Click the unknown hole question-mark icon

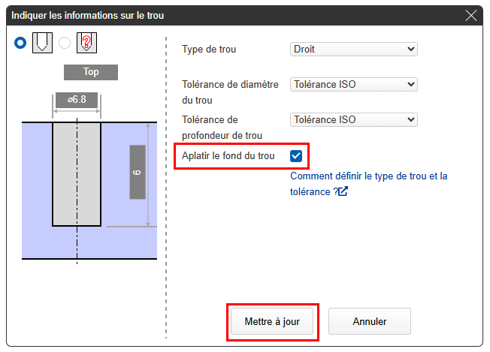[x=86, y=44]
